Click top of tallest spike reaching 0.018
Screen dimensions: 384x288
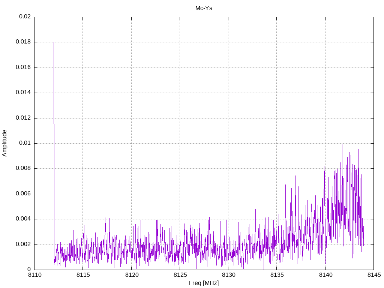54,42
